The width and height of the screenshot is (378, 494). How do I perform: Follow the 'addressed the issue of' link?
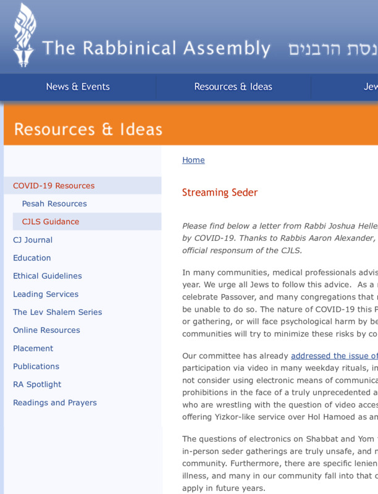point(334,356)
